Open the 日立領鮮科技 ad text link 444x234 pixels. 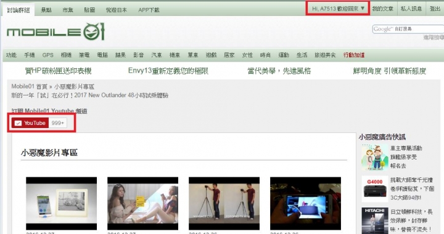412,220
